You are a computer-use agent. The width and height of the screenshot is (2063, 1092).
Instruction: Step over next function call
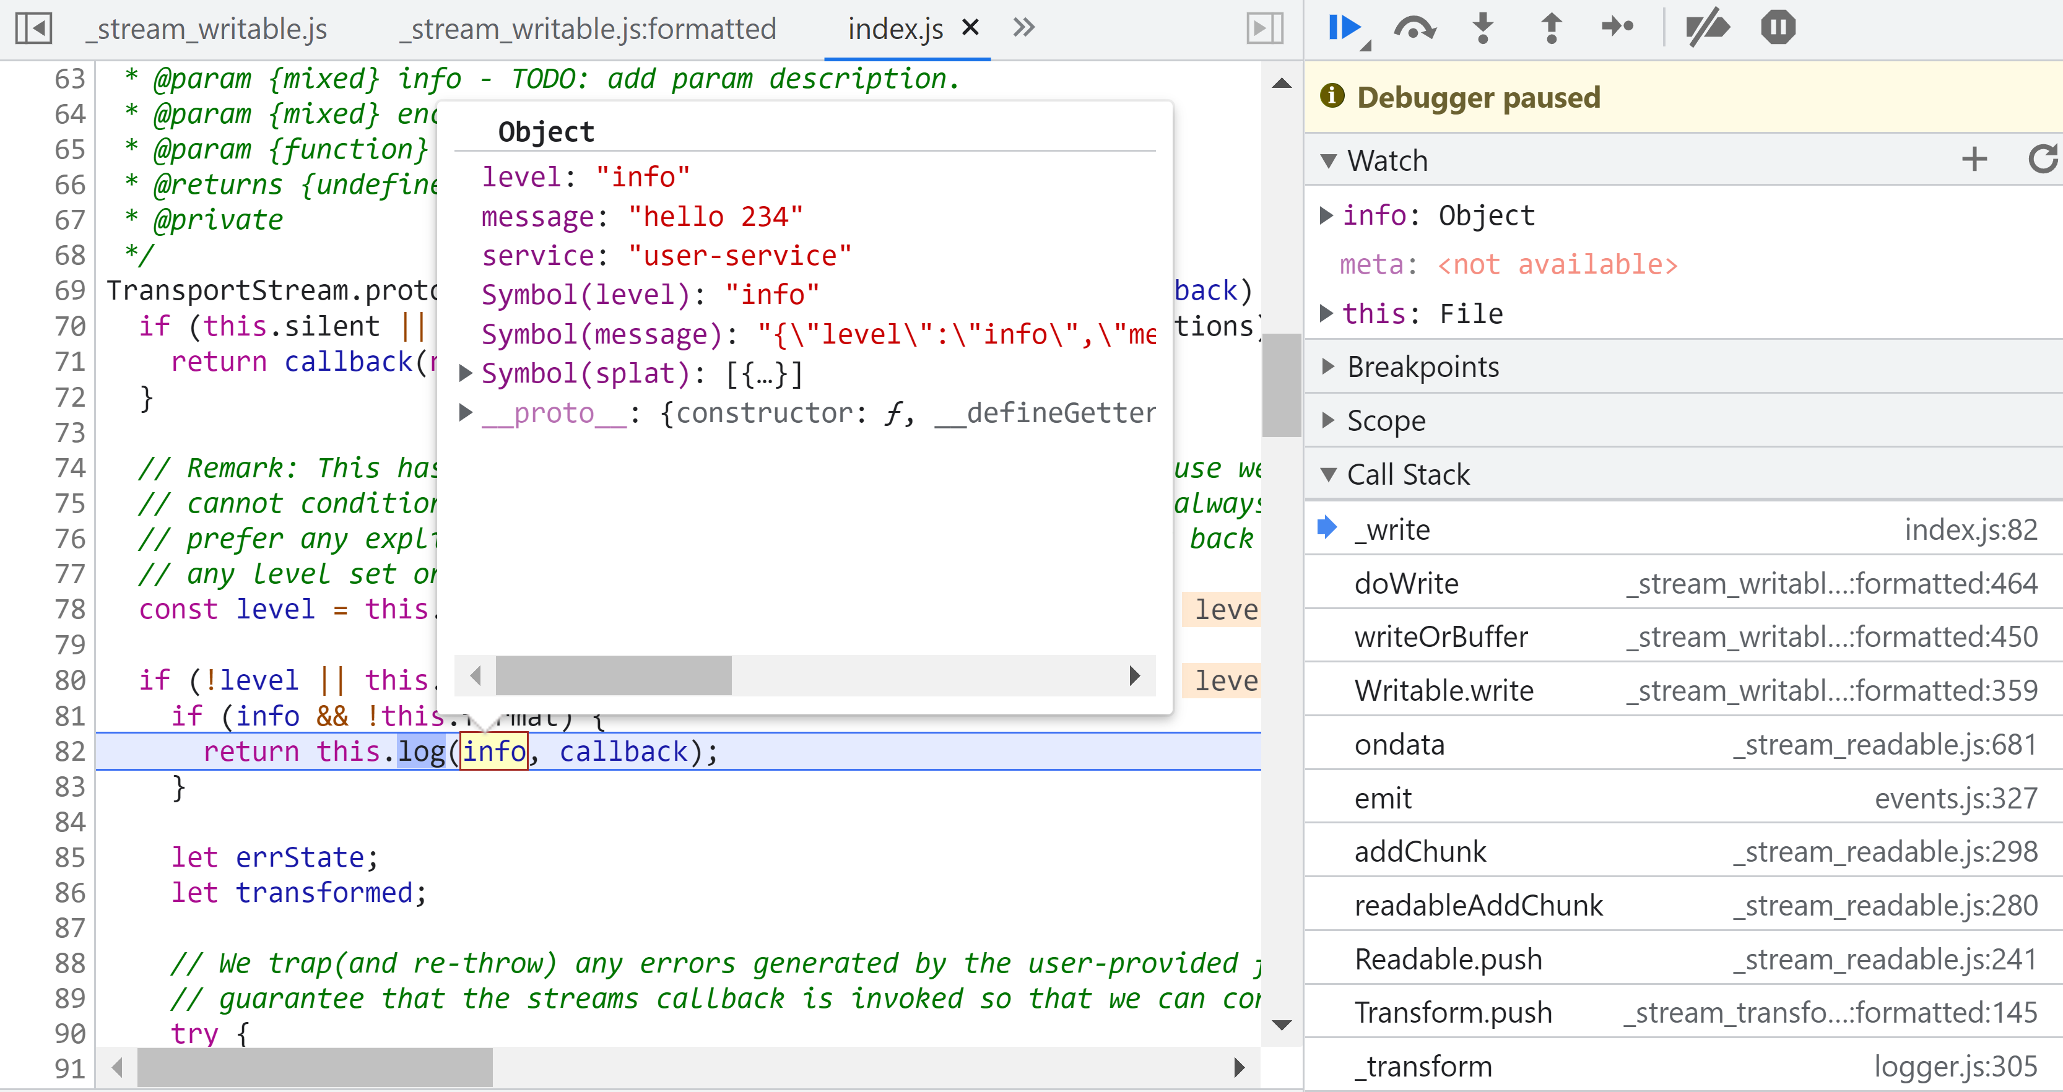coord(1414,29)
